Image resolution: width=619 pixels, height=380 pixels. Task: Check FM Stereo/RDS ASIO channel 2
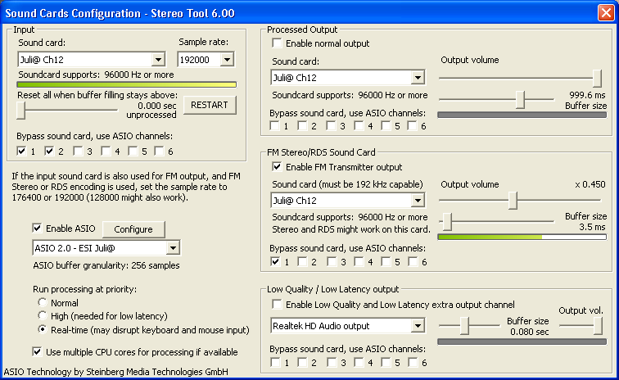click(303, 261)
